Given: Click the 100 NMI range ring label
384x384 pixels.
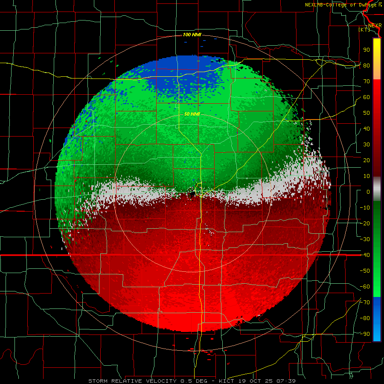Looking at the screenshot, I should (192, 35).
